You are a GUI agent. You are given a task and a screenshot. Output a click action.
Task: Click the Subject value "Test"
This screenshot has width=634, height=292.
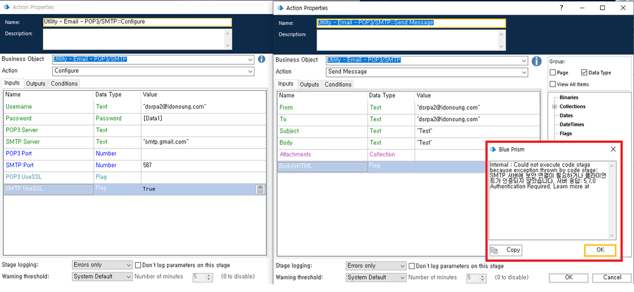pos(425,131)
